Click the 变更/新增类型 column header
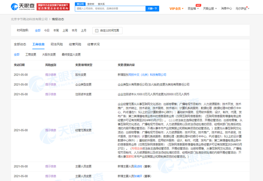This screenshot has height=181, width=263. pyautogui.click(x=84, y=65)
